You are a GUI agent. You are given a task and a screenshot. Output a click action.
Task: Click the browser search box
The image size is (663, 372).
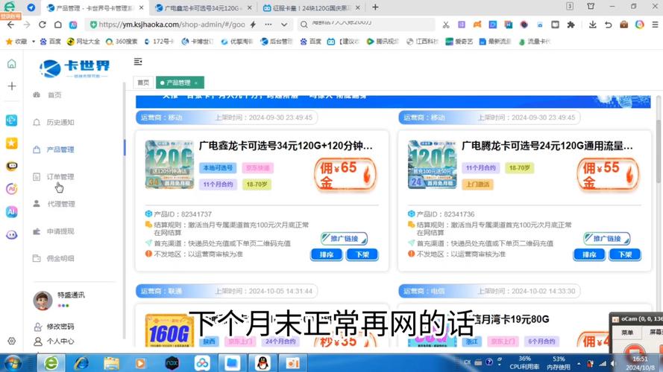pos(365,25)
